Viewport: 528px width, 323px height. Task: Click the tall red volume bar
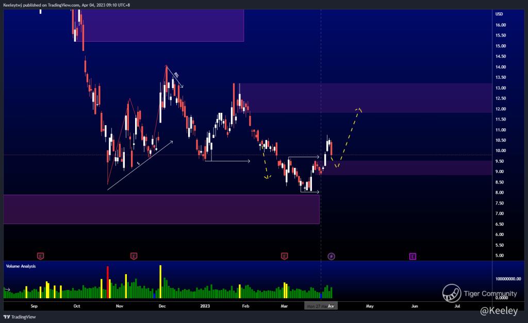(108, 282)
